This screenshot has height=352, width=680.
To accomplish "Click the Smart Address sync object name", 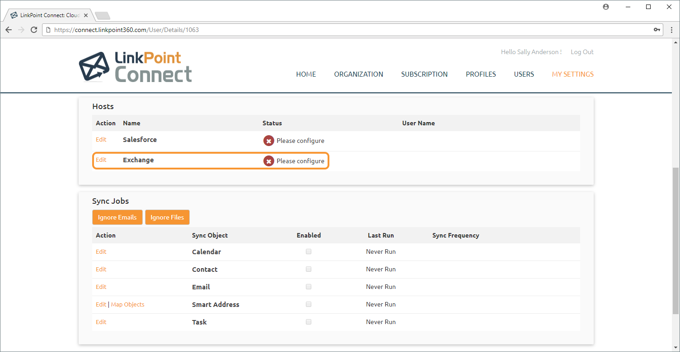I will click(x=216, y=305).
